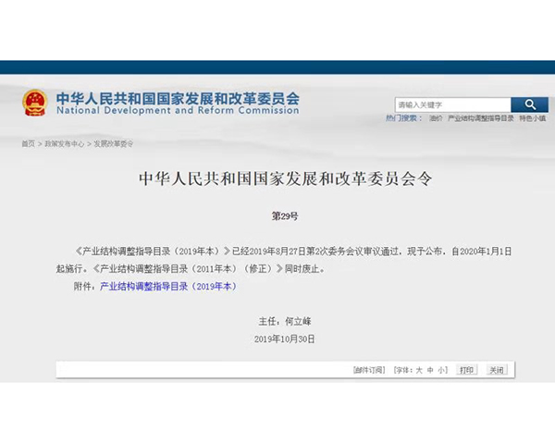Open 政策发布中心 breadcrumb link
555x443 pixels.
coord(65,143)
